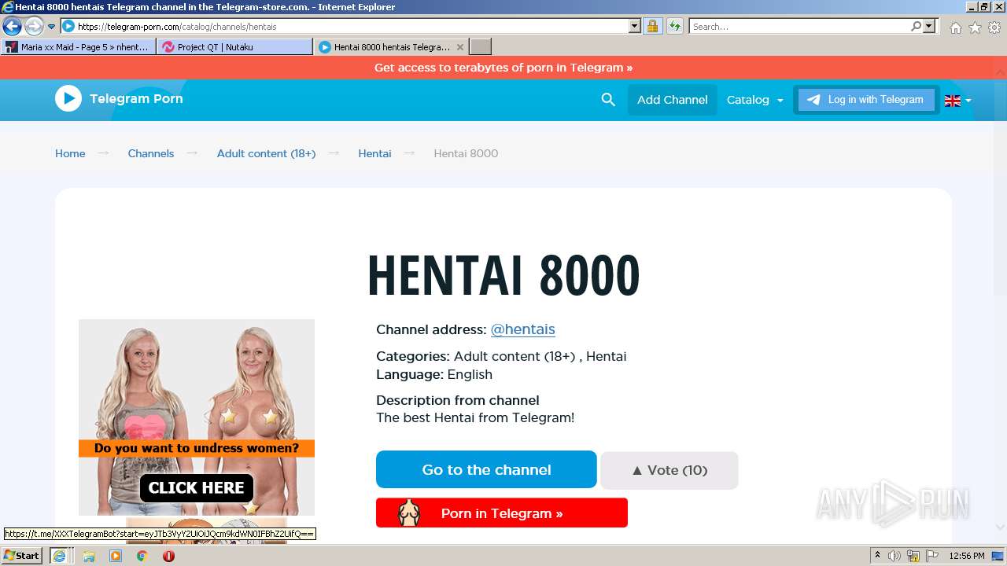Open the language flag dropdown

[x=957, y=101]
